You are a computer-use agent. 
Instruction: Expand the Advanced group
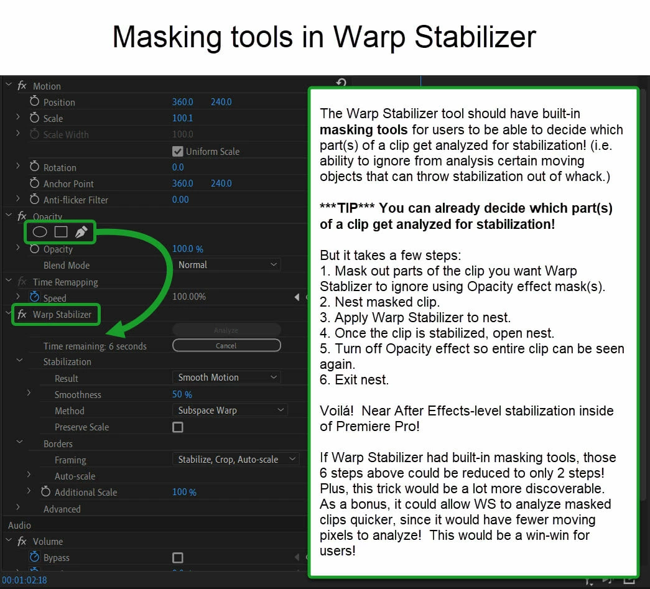[18, 507]
